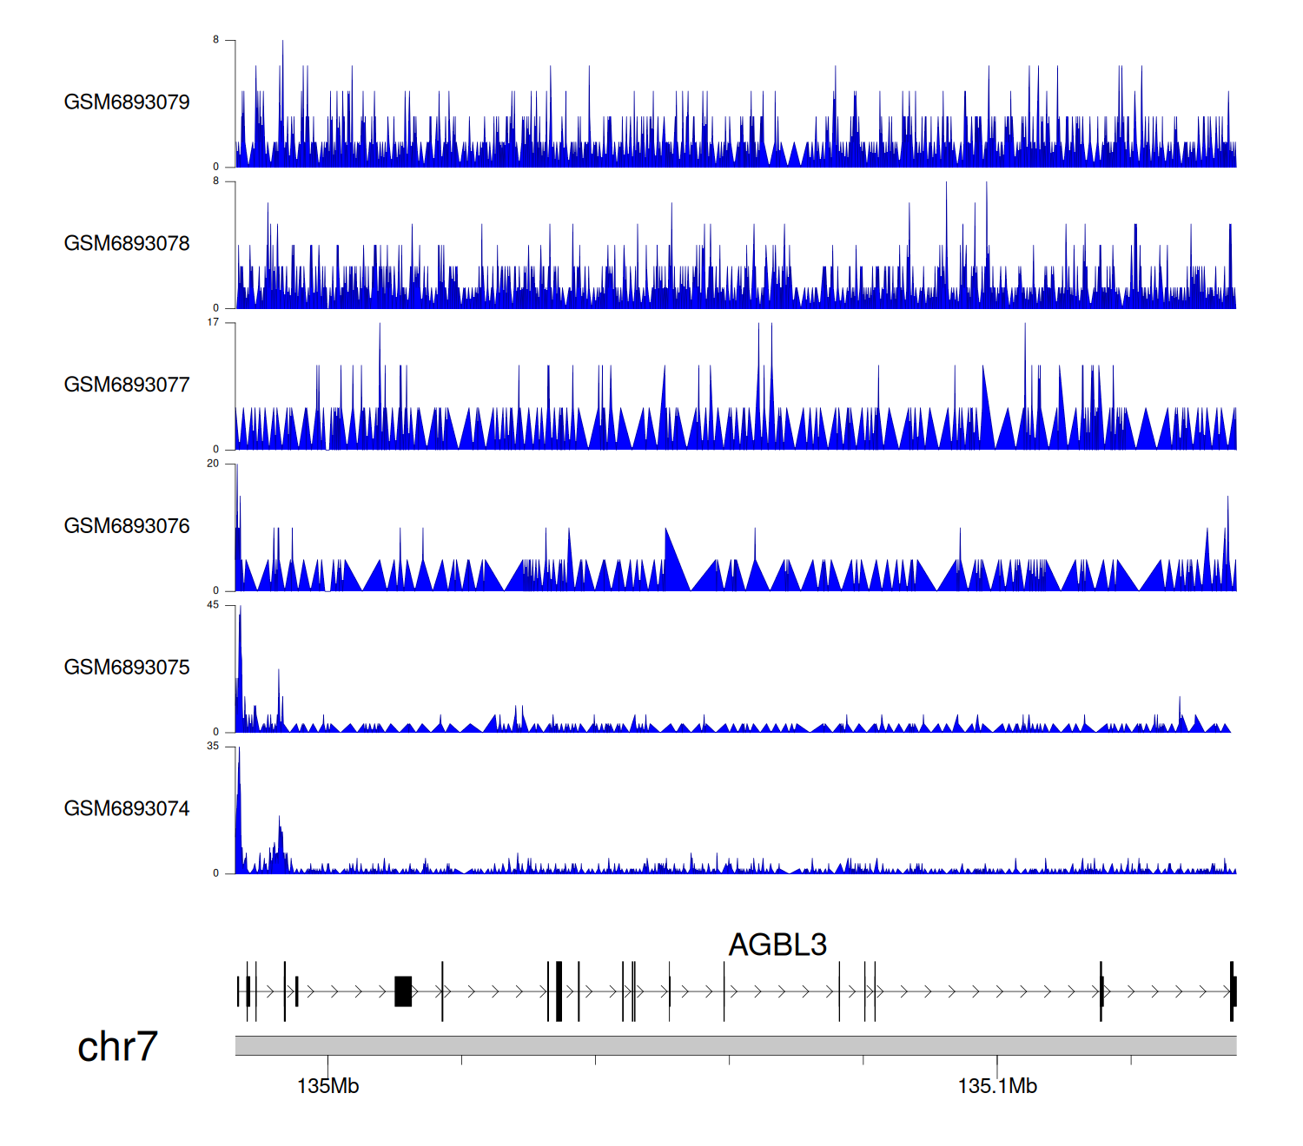
Task: Click the 135Mb axis position label
Action: (x=327, y=1086)
